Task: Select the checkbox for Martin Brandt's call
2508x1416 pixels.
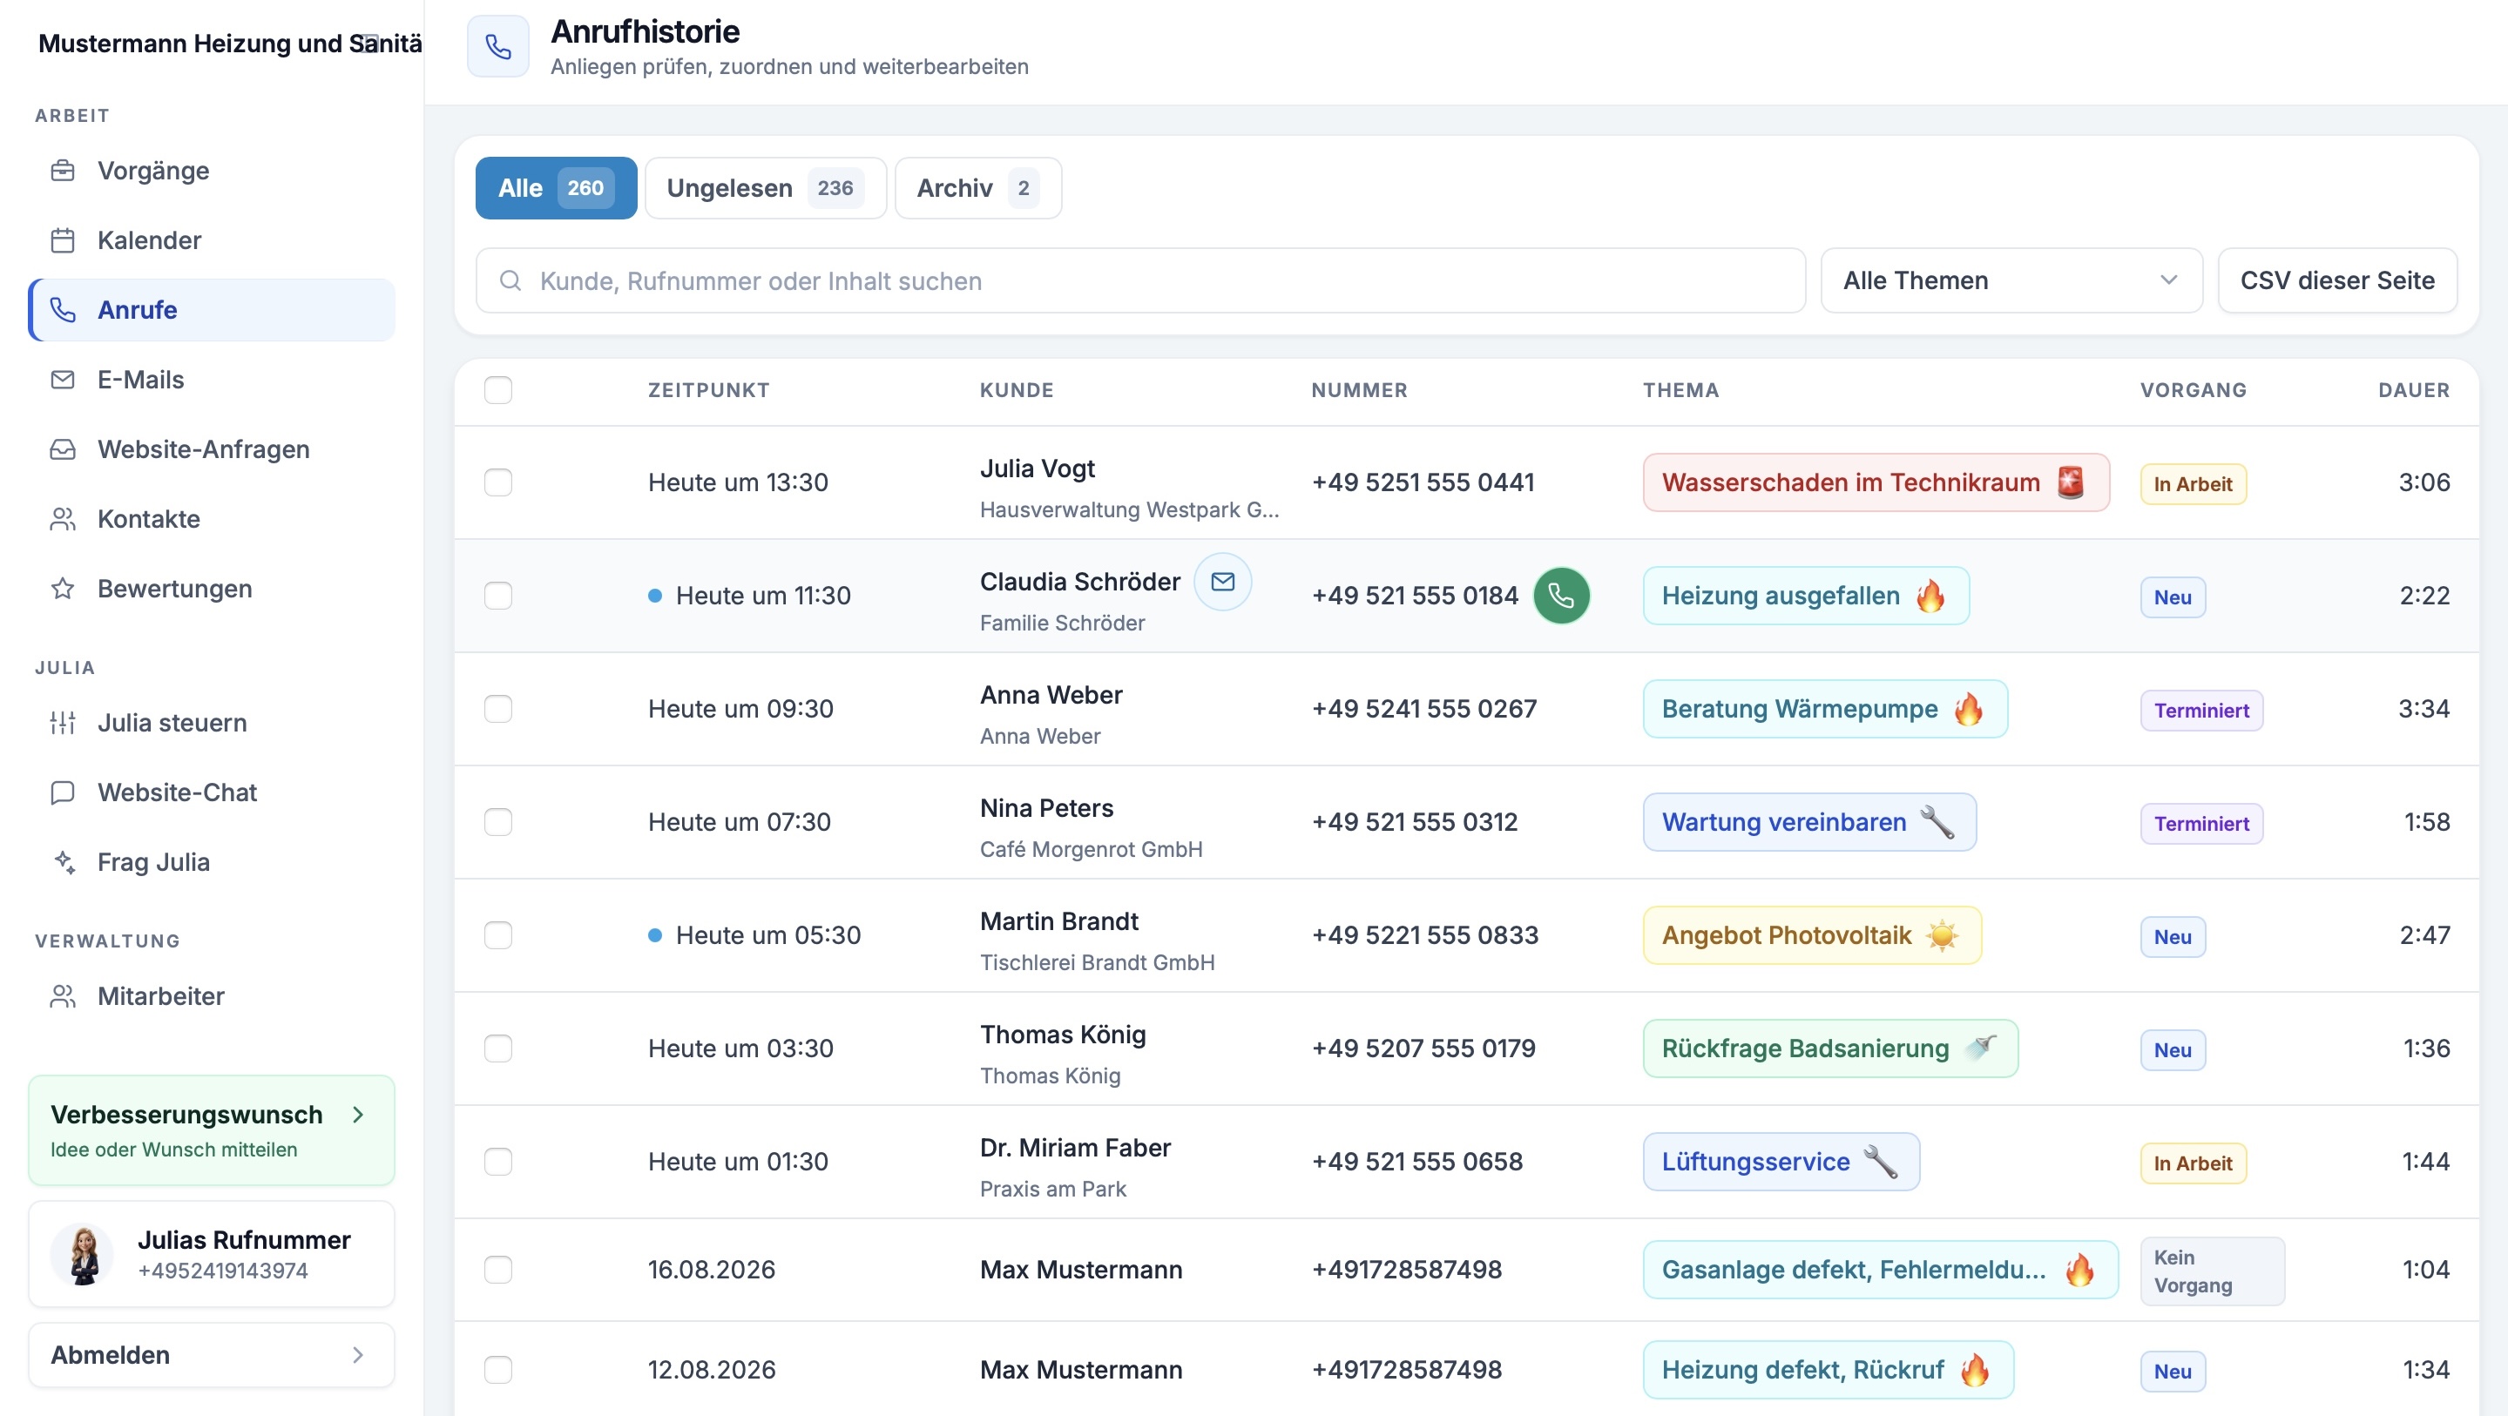Action: coord(498,935)
